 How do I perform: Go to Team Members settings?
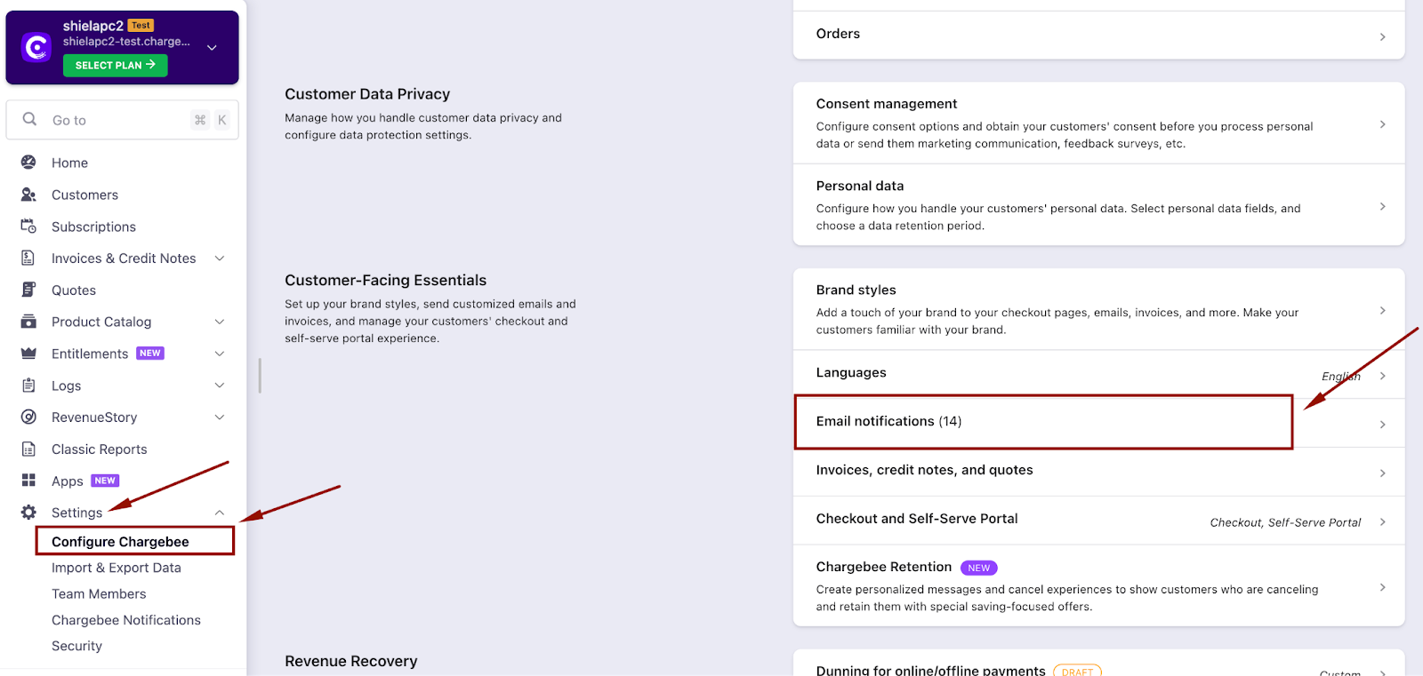point(99,594)
